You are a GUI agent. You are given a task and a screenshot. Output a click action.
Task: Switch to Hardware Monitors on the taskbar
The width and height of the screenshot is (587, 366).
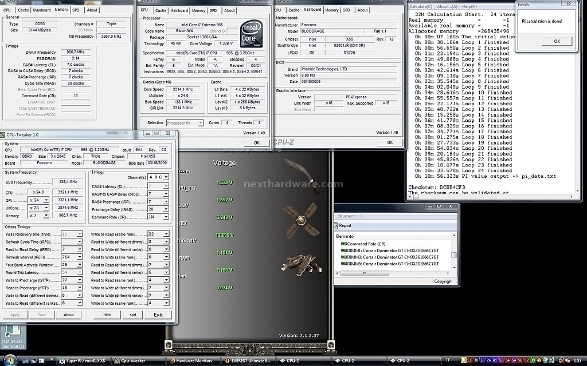[193, 361]
